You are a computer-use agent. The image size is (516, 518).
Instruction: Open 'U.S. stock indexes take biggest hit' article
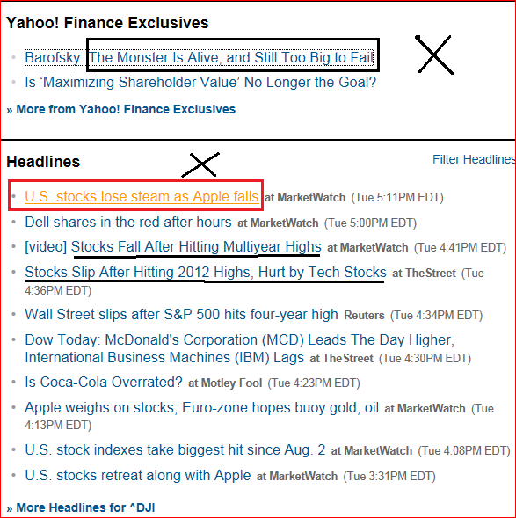click(x=175, y=449)
